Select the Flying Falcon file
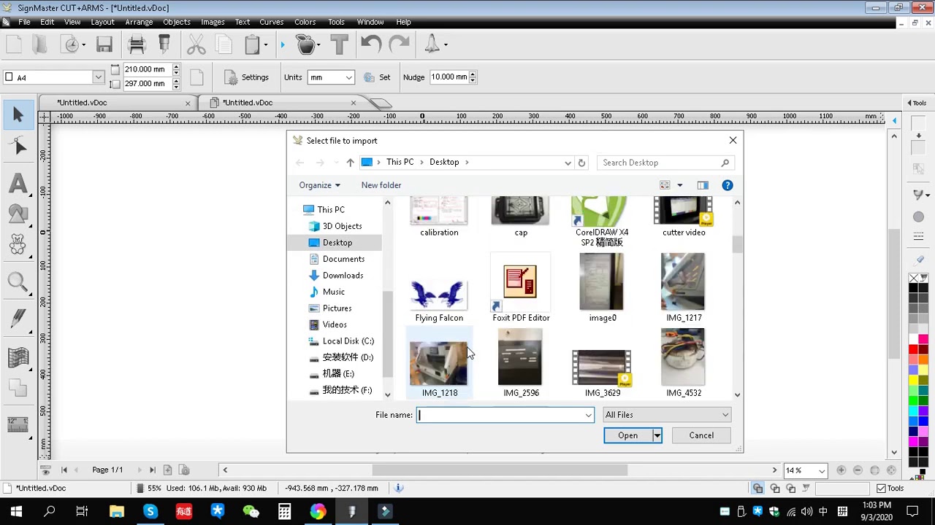935x525 pixels. point(439,300)
